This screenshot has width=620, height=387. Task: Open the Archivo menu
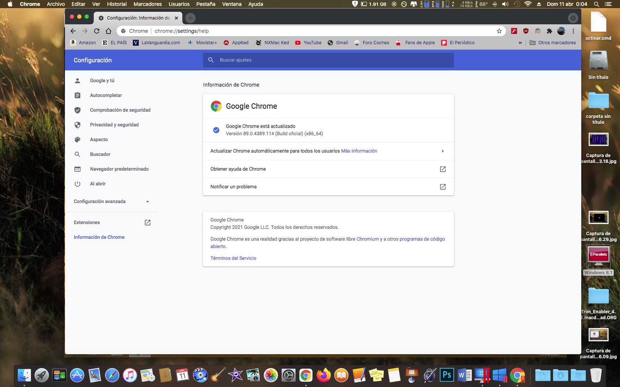[56, 4]
